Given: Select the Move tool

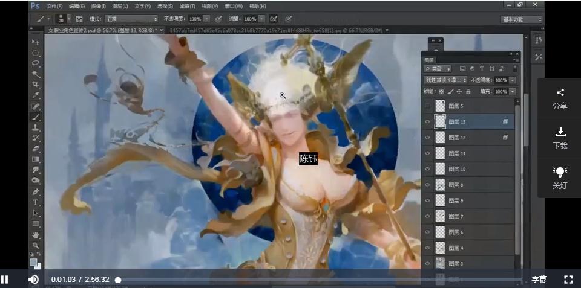Looking at the screenshot, I should tap(36, 42).
